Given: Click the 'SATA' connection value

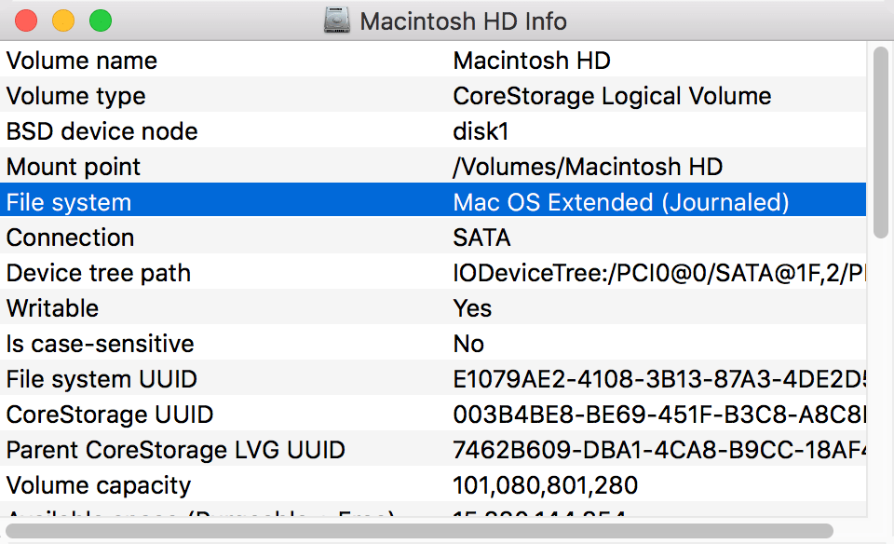Looking at the screenshot, I should tap(481, 238).
